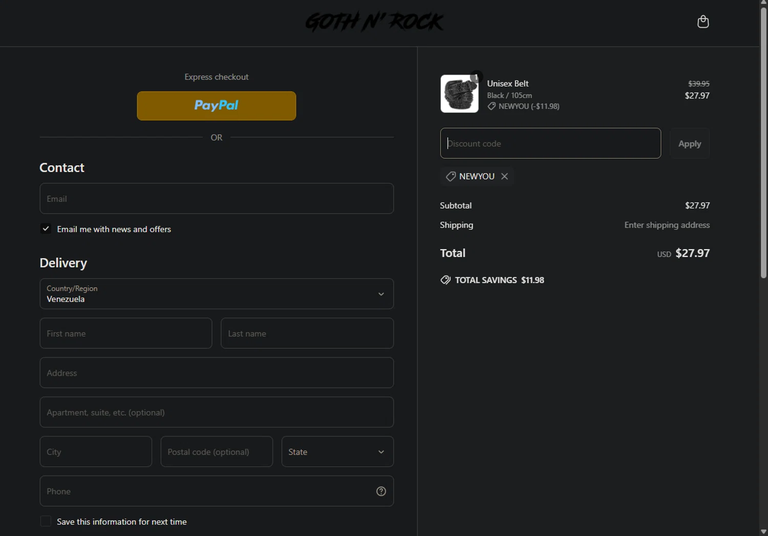
Task: Click the Last name field
Action: (x=307, y=333)
